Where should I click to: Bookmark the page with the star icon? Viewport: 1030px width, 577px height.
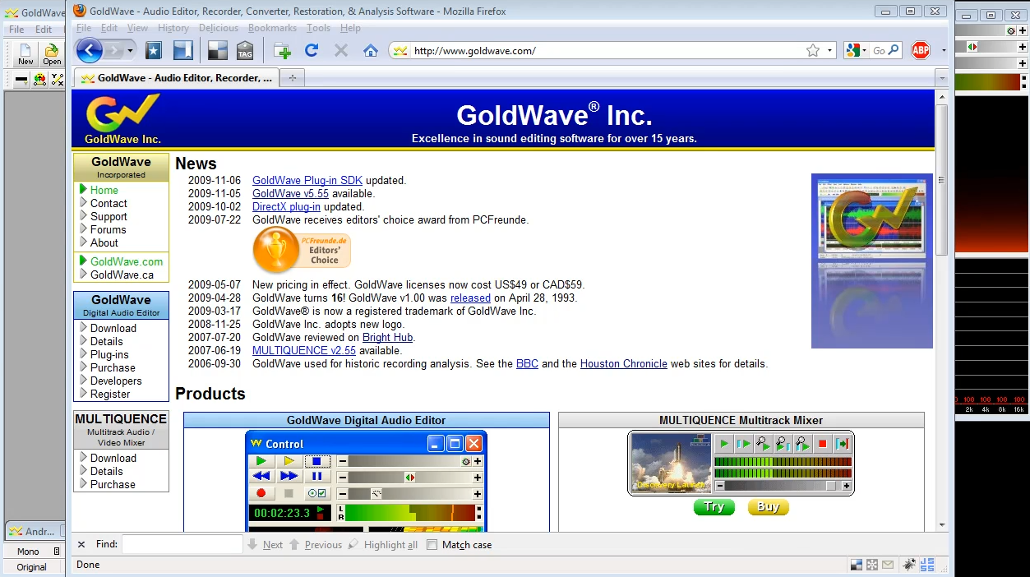[x=813, y=50]
